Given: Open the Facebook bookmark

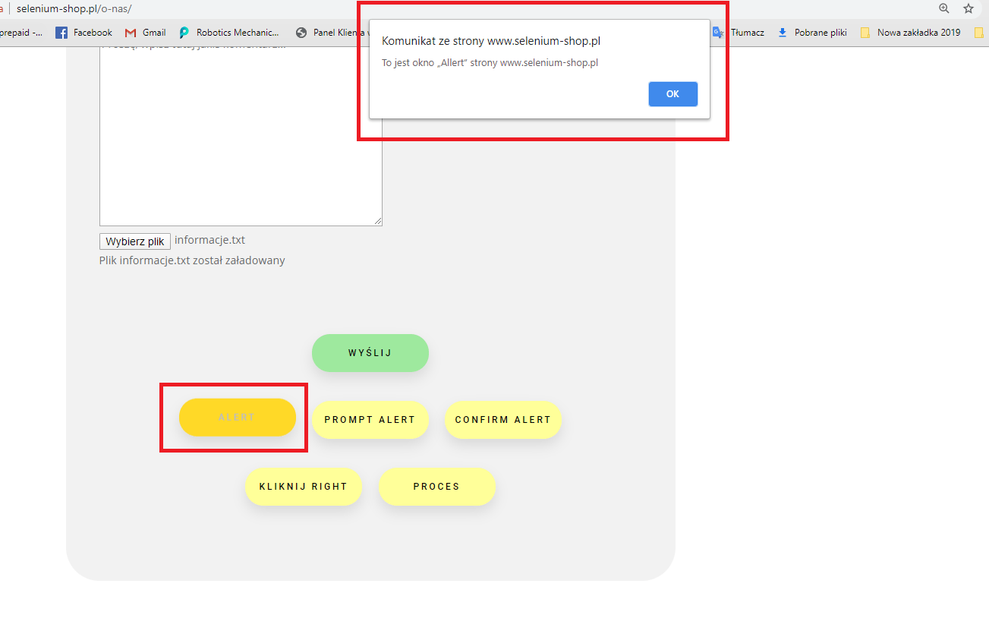Looking at the screenshot, I should (x=84, y=33).
